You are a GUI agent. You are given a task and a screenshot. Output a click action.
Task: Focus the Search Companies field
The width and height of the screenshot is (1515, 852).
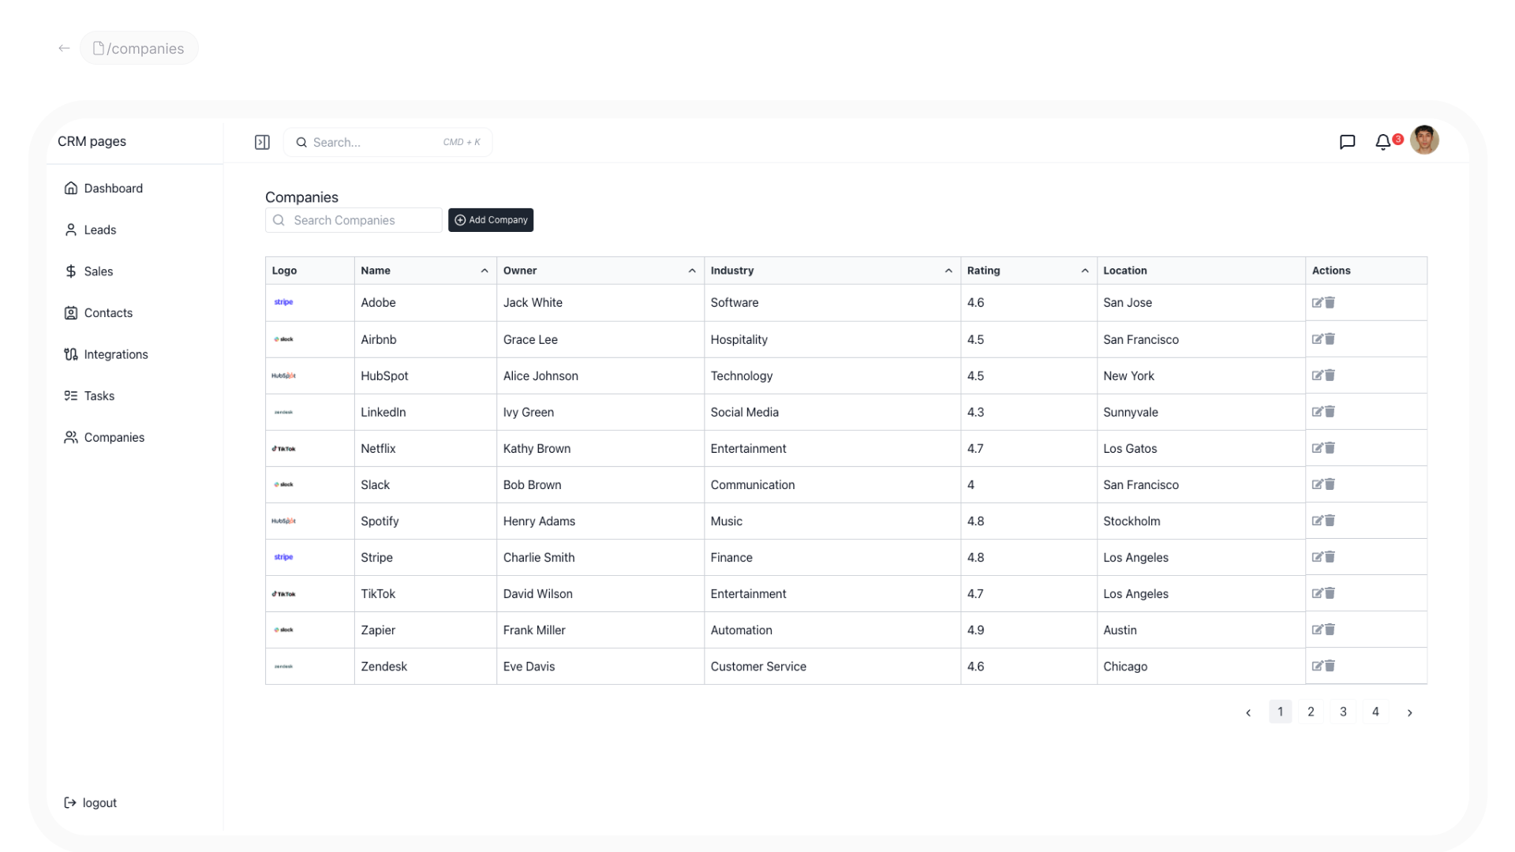click(353, 220)
